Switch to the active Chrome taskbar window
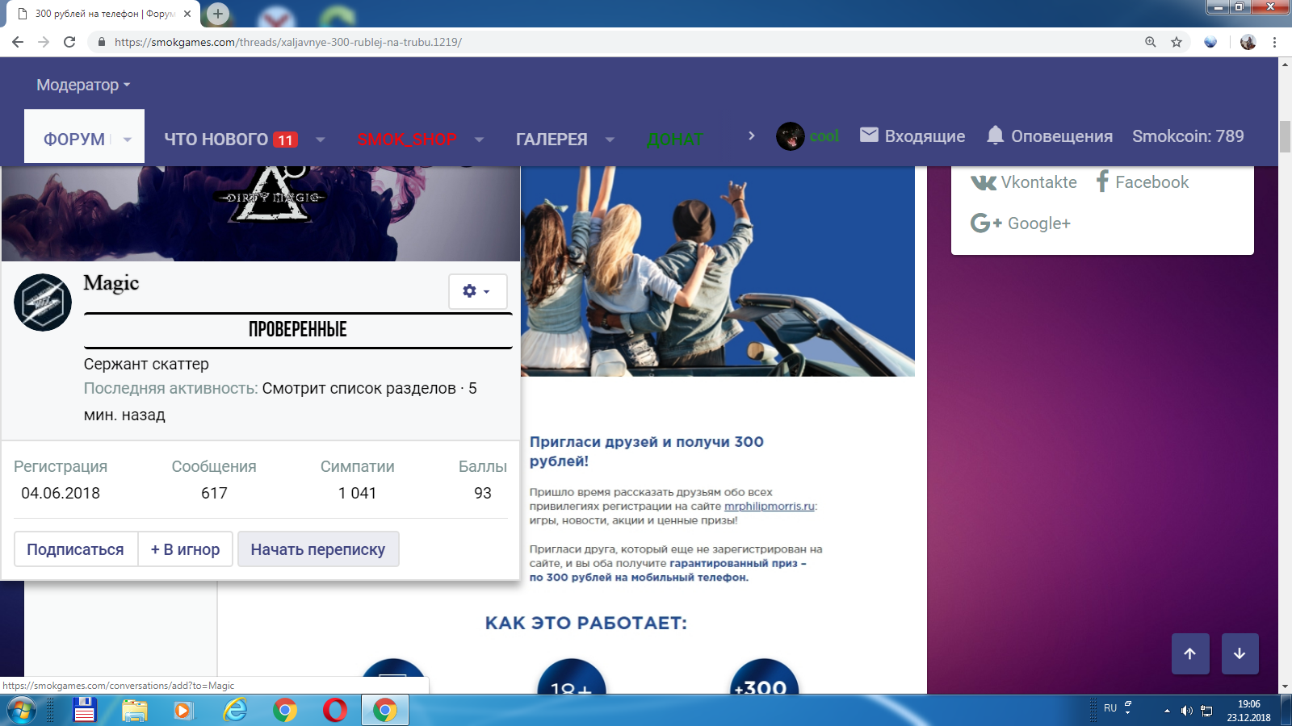This screenshot has width=1292, height=726. point(385,711)
